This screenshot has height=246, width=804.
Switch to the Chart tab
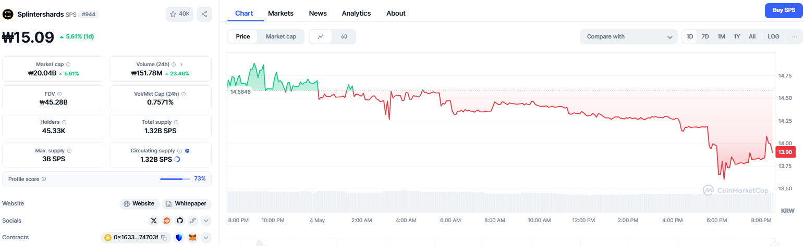[244, 13]
